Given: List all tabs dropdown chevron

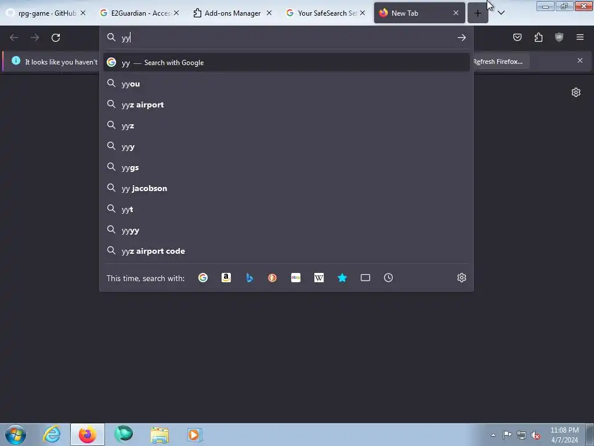Looking at the screenshot, I should point(501,13).
